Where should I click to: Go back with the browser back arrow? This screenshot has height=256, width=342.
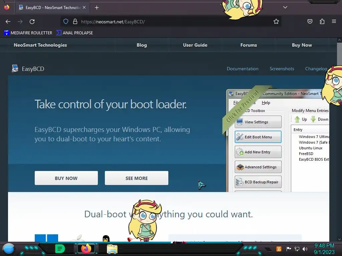8,22
